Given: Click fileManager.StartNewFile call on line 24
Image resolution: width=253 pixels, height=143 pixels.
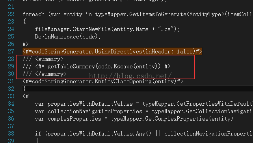Looking at the screenshot, I should point(107,29).
